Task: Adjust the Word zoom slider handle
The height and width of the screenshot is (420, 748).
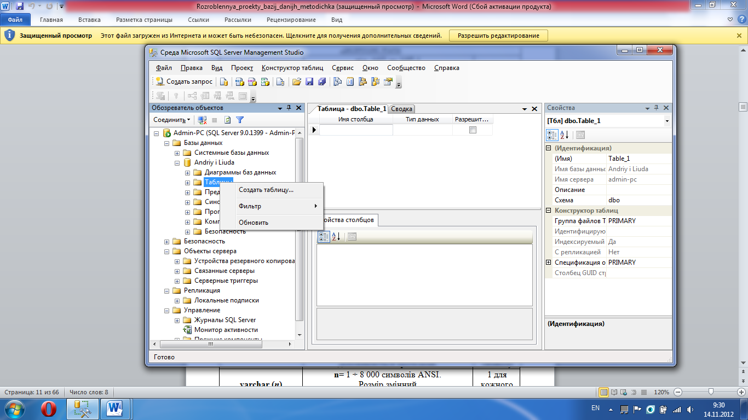Action: coord(710,392)
